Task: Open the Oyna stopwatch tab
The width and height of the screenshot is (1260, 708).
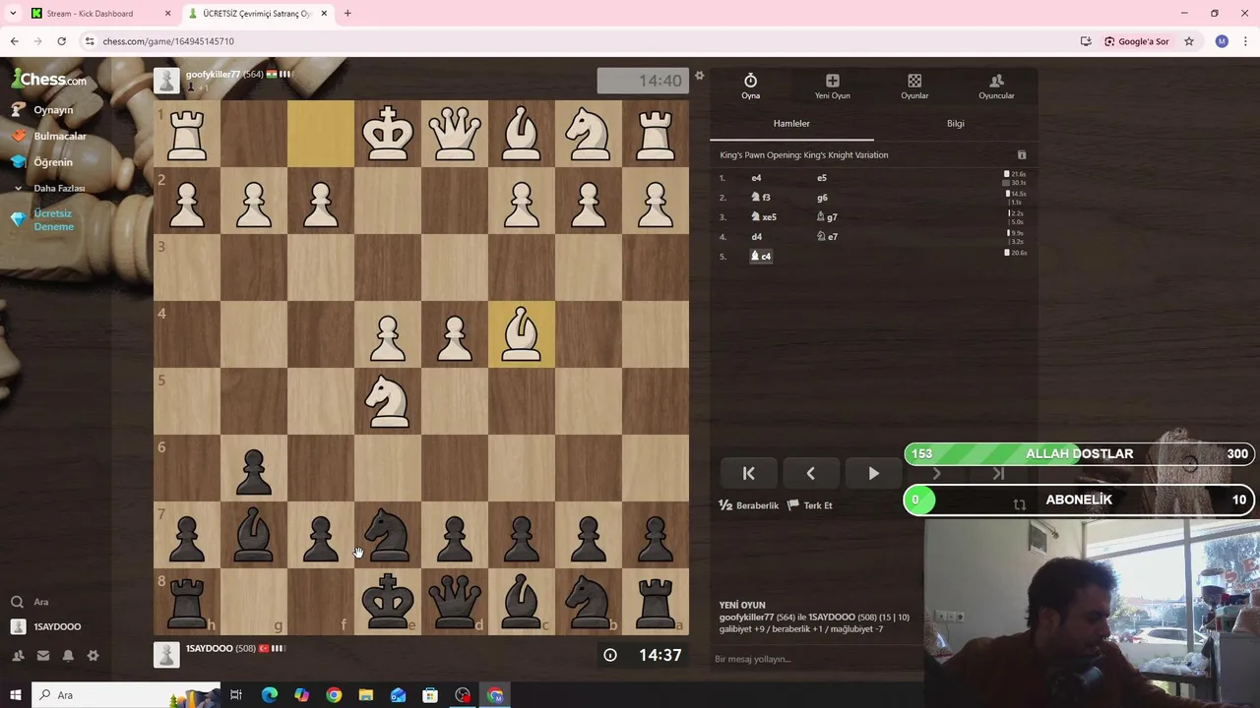Action: point(750,86)
